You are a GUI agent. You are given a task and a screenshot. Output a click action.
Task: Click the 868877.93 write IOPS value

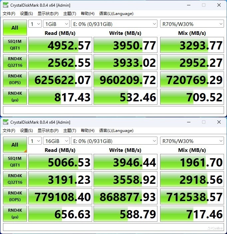click(x=125, y=196)
